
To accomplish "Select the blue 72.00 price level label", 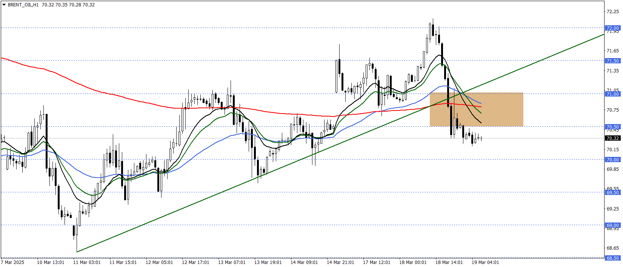I will point(612,28).
